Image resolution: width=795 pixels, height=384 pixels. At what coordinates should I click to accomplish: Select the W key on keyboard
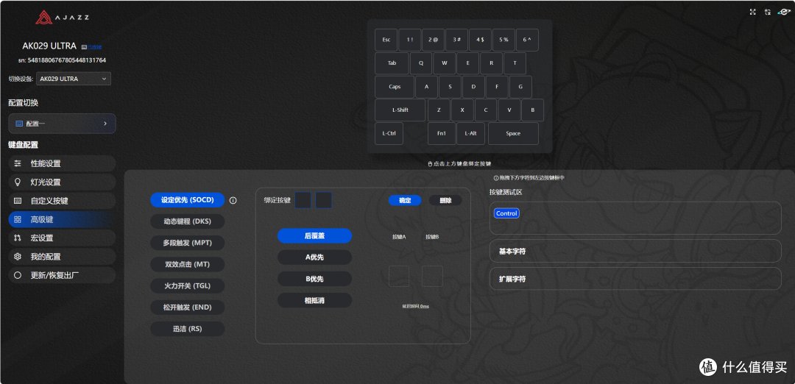coord(444,63)
